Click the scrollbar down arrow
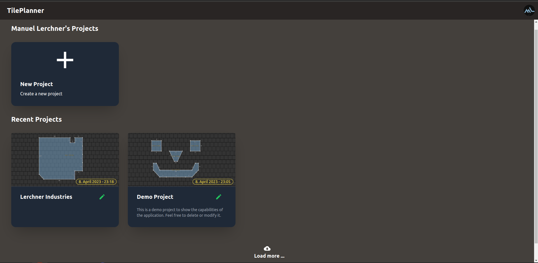This screenshot has height=263, width=538. 535,261
